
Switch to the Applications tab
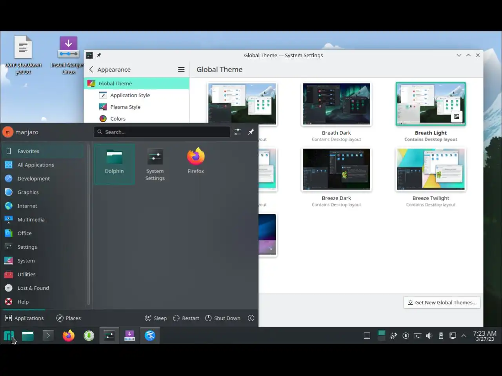tap(24, 318)
